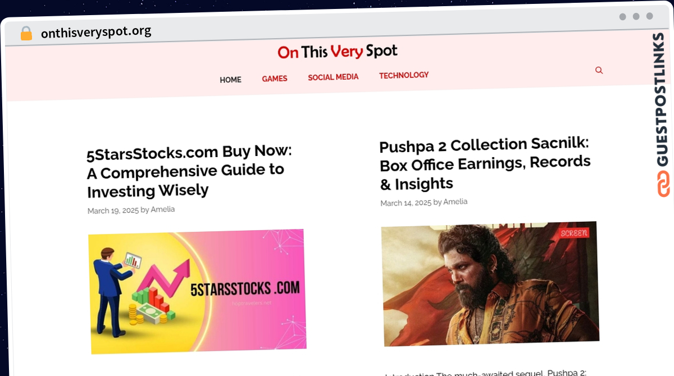674x376 pixels.
Task: Click author Amelia under the Pushpa 2 post
Action: pyautogui.click(x=456, y=202)
